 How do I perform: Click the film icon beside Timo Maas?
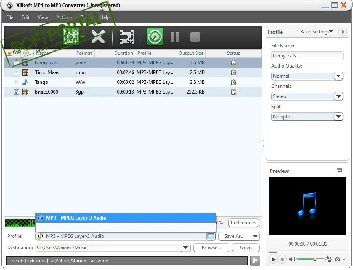click(x=25, y=72)
